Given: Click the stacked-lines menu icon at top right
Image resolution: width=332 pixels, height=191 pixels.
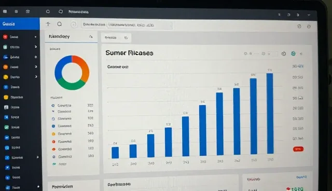Looking at the screenshot, I should click(x=279, y=15).
